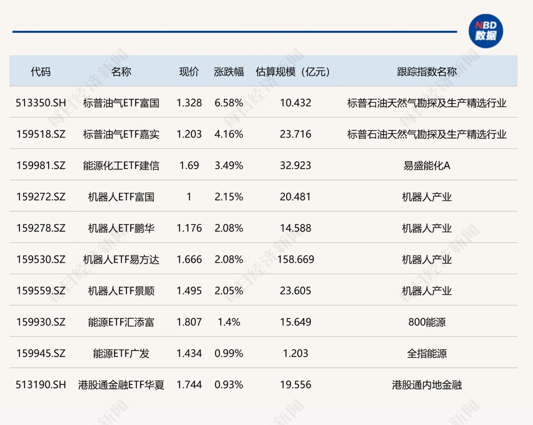This screenshot has width=533, height=425.
Task: Click the 2.05% change value
Action: [x=229, y=291]
